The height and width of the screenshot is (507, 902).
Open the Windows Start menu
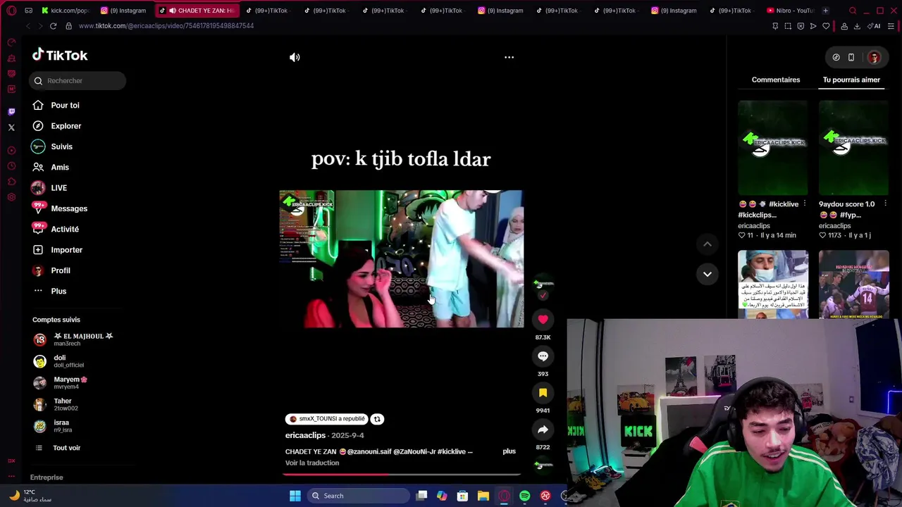(295, 496)
